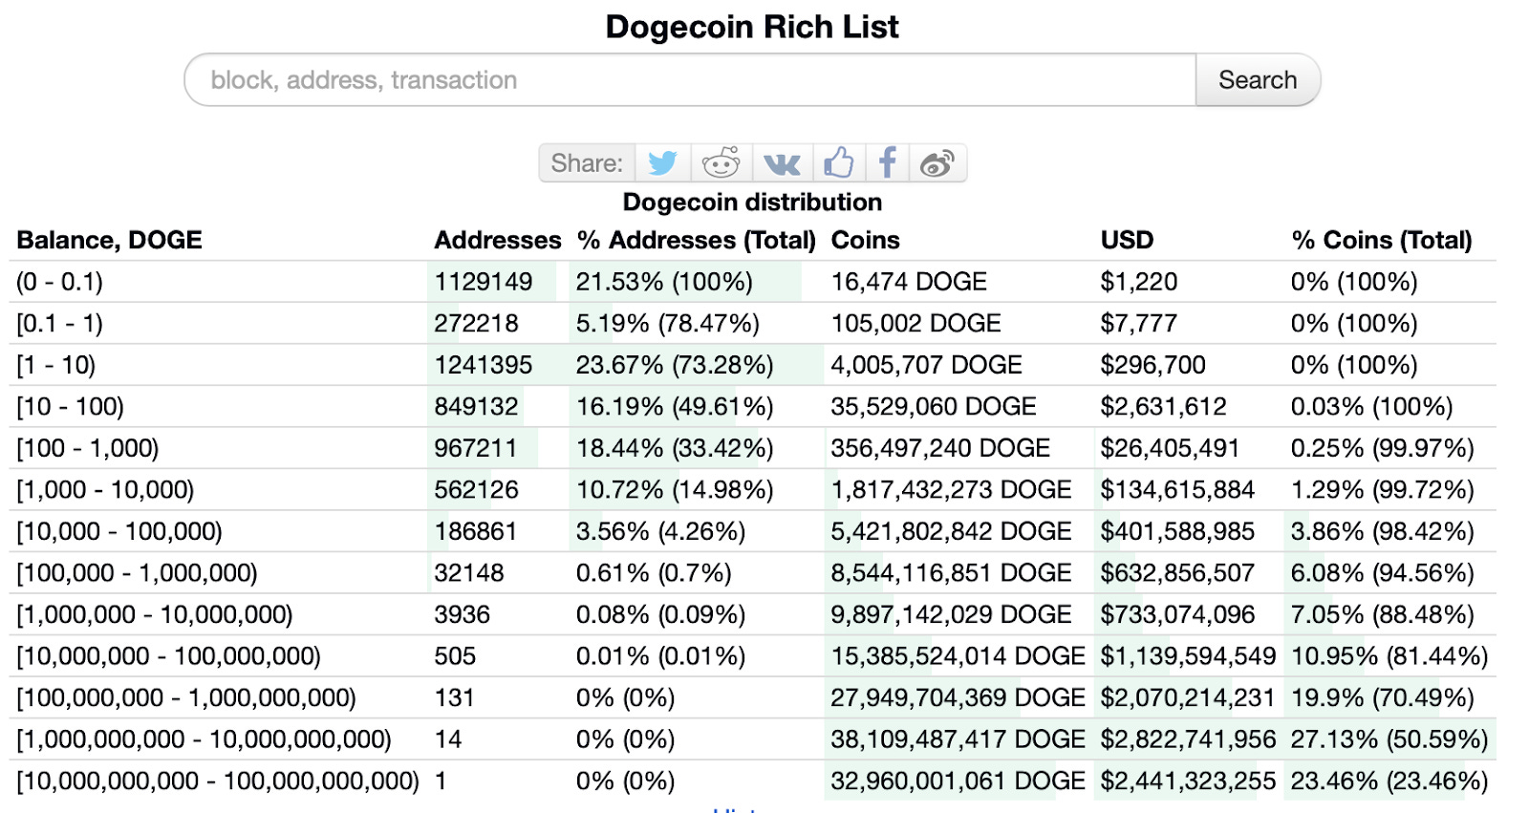Share page on Facebook

[888, 163]
